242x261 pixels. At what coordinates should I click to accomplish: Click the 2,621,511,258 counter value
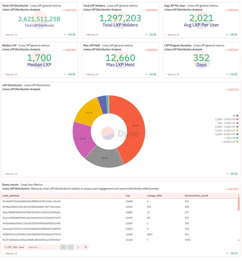pyautogui.click(x=39, y=19)
